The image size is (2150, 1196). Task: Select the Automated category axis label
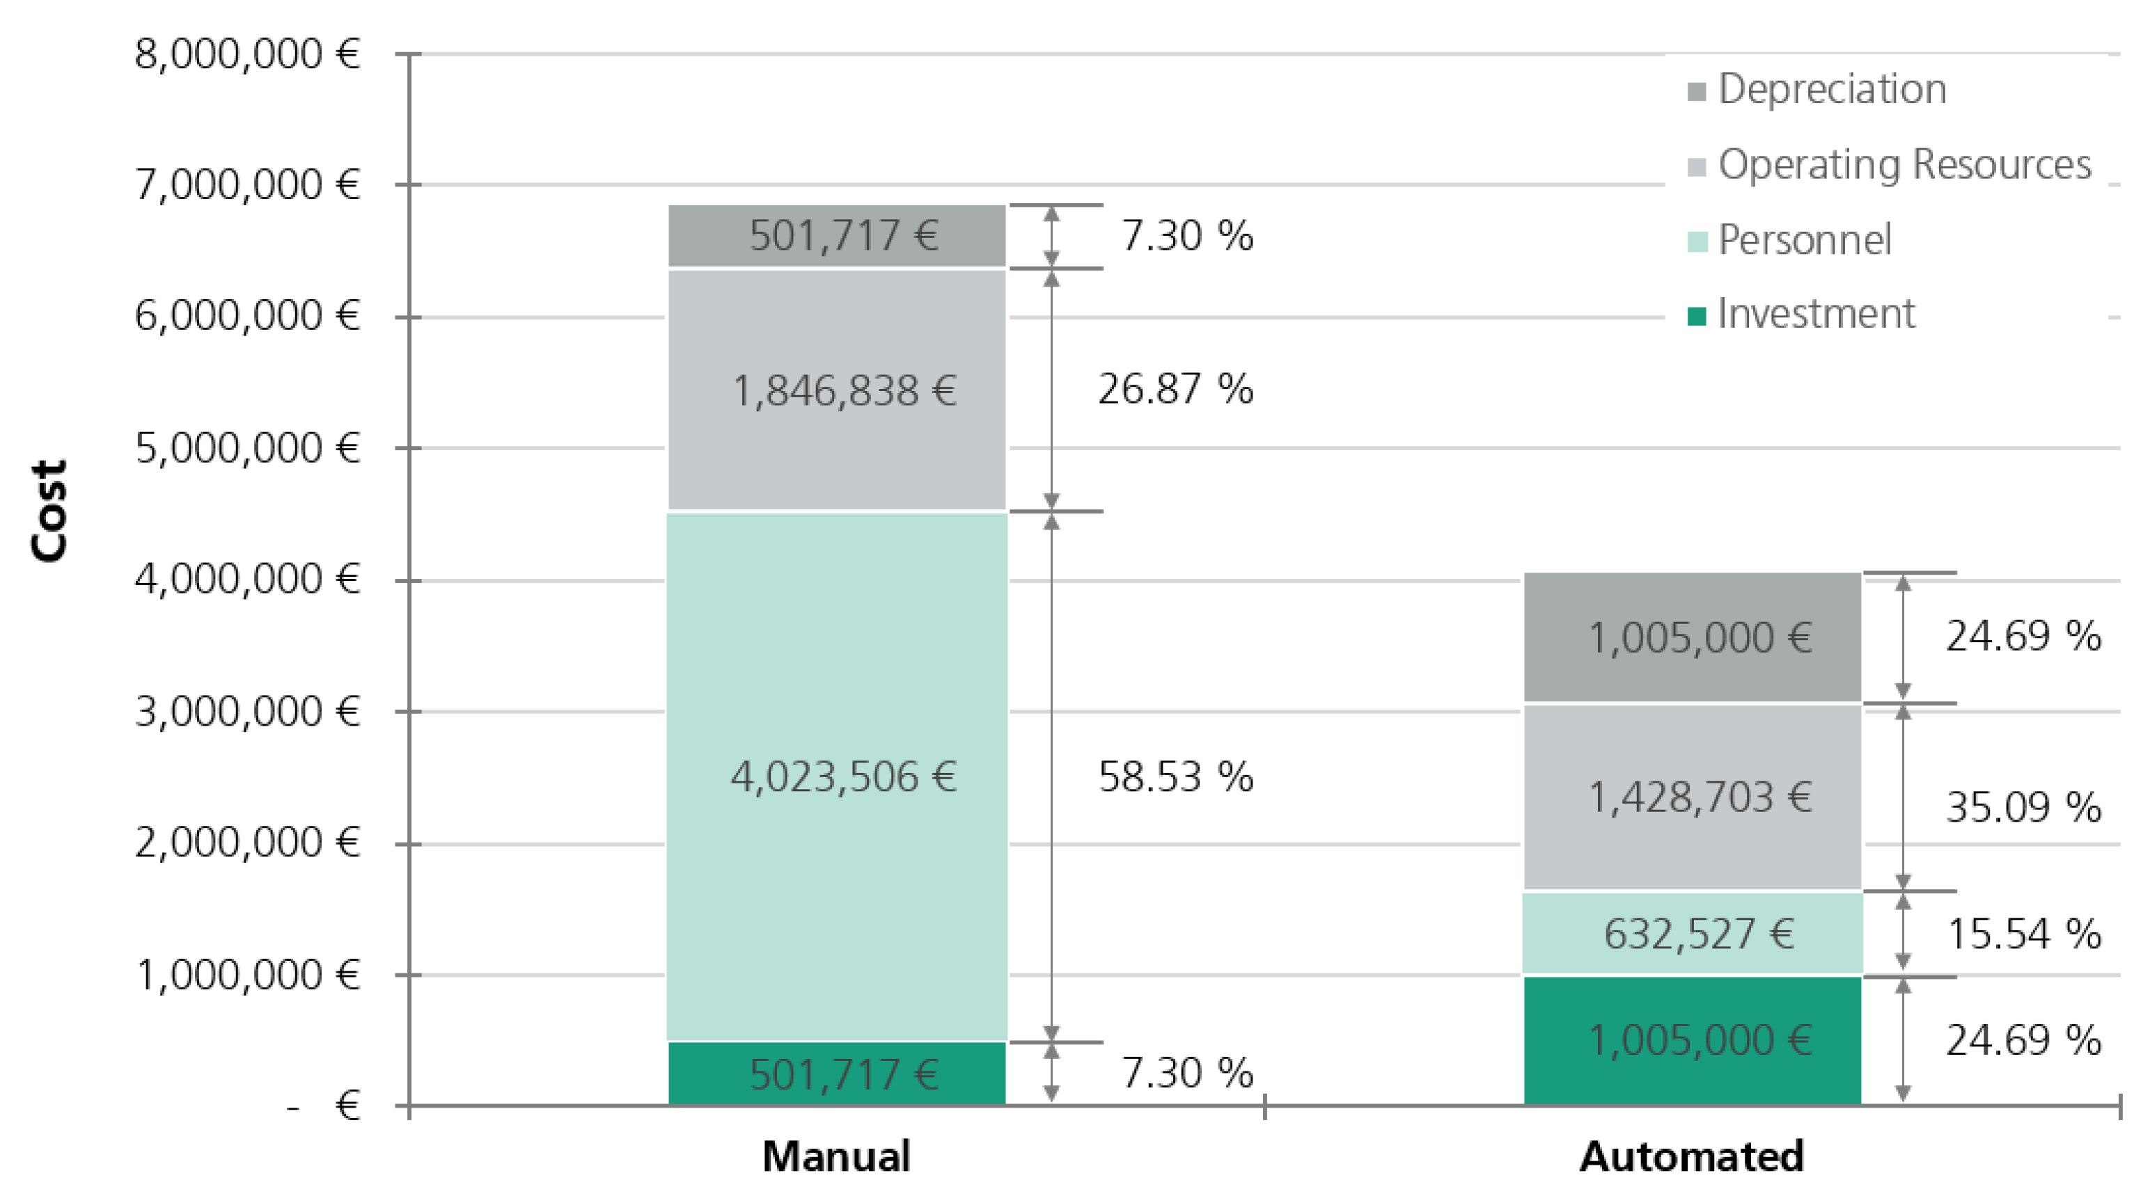(1692, 1157)
